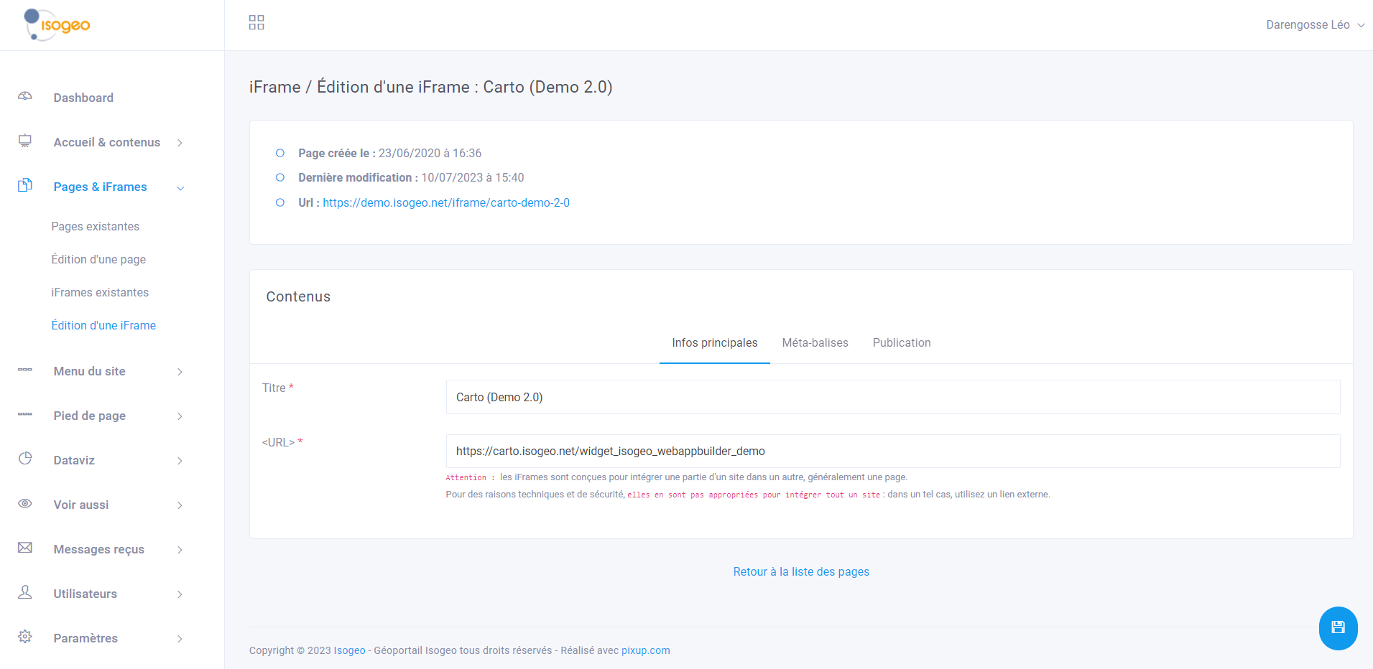Open iFrames existantes item
The height and width of the screenshot is (669, 1373).
tap(100, 292)
